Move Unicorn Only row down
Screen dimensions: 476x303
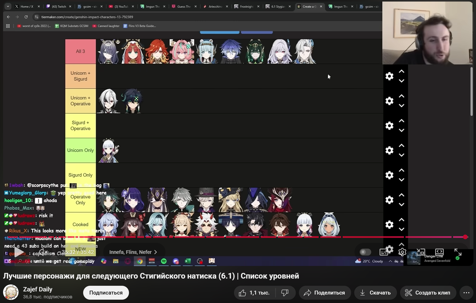pyautogui.click(x=401, y=155)
